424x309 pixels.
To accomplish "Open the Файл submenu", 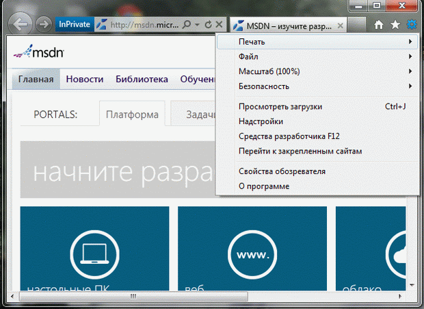I will [317, 57].
